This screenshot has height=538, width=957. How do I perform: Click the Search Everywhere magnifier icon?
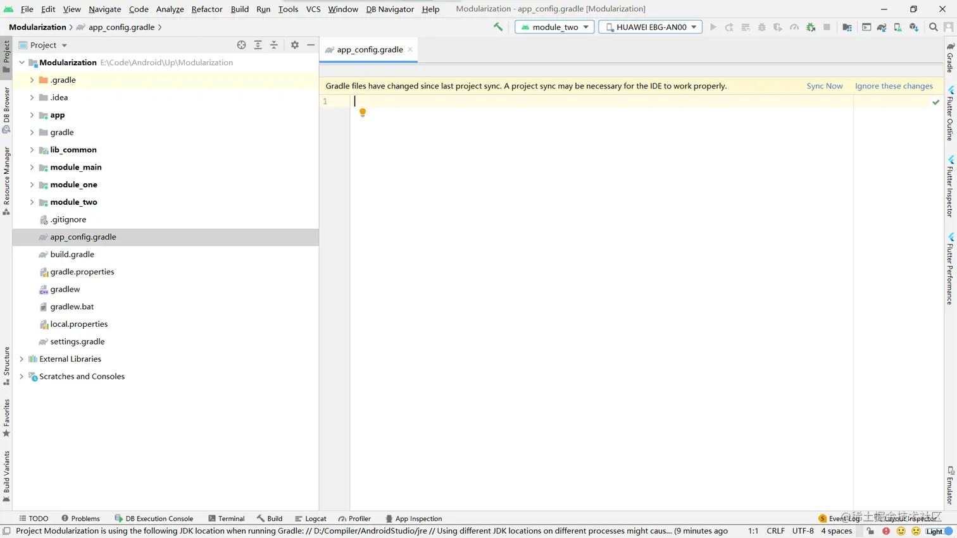934,27
